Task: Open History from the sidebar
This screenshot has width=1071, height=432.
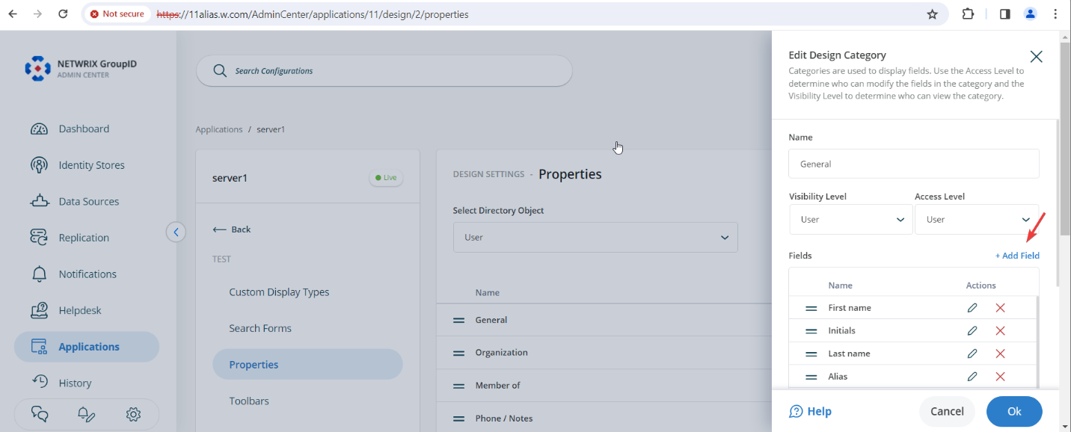Action: click(76, 382)
